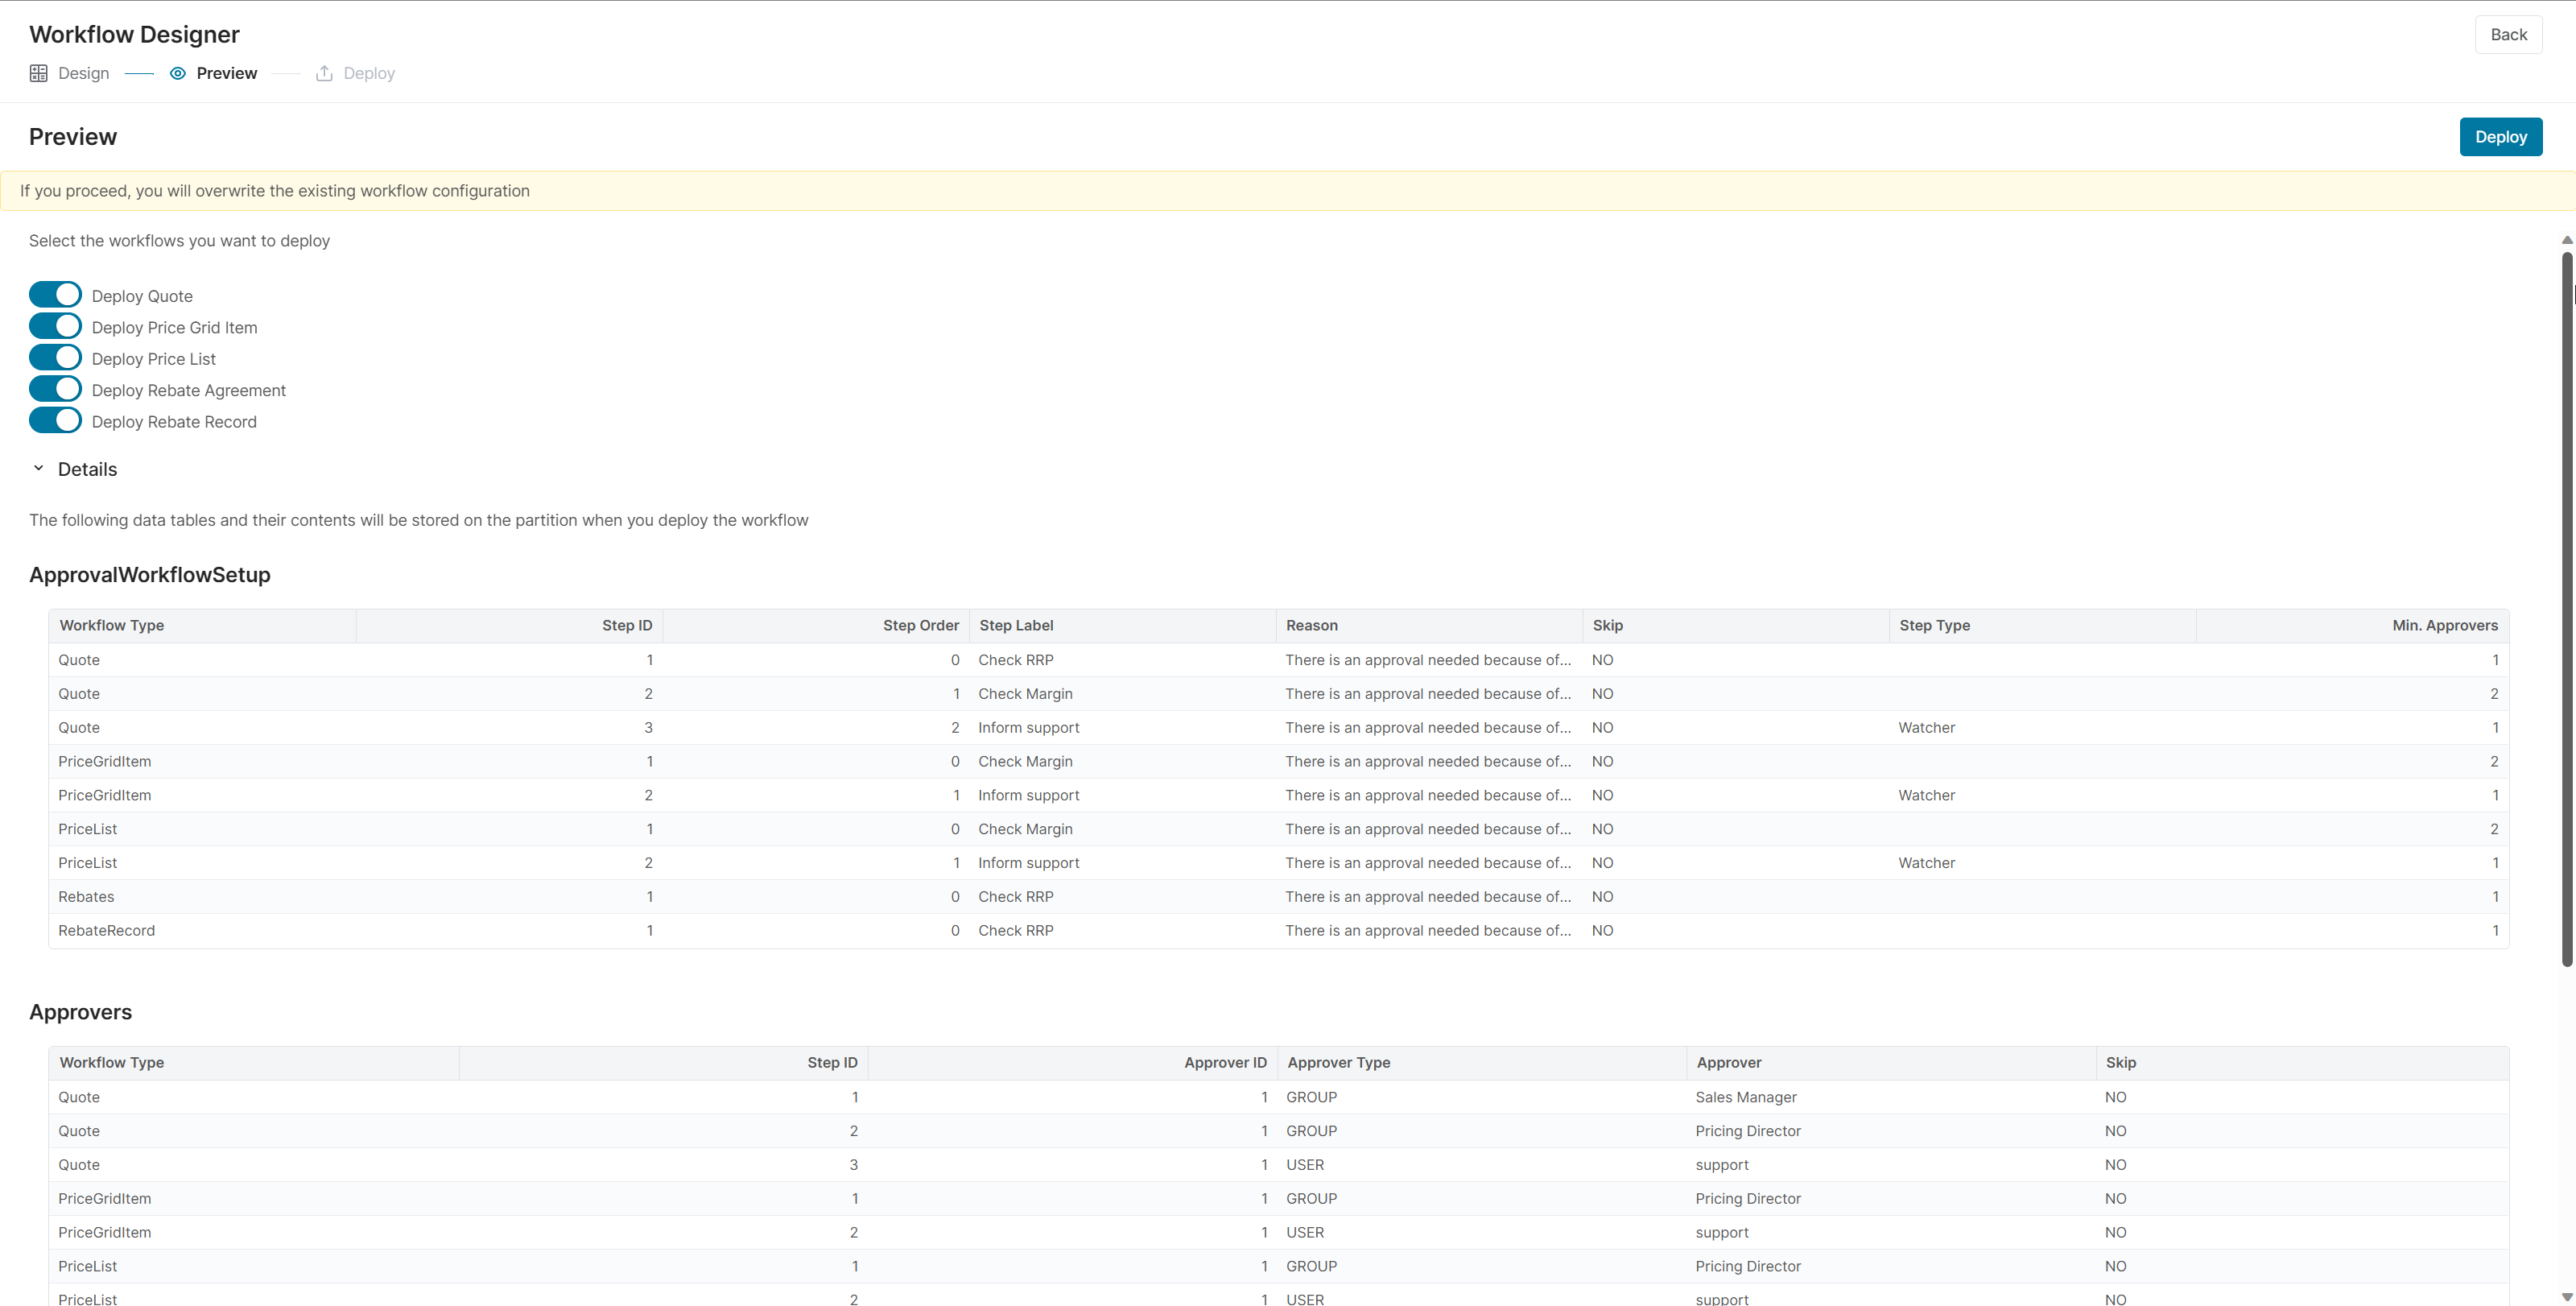Click the Preview step eye icon
The image size is (2576, 1306).
pos(178,73)
